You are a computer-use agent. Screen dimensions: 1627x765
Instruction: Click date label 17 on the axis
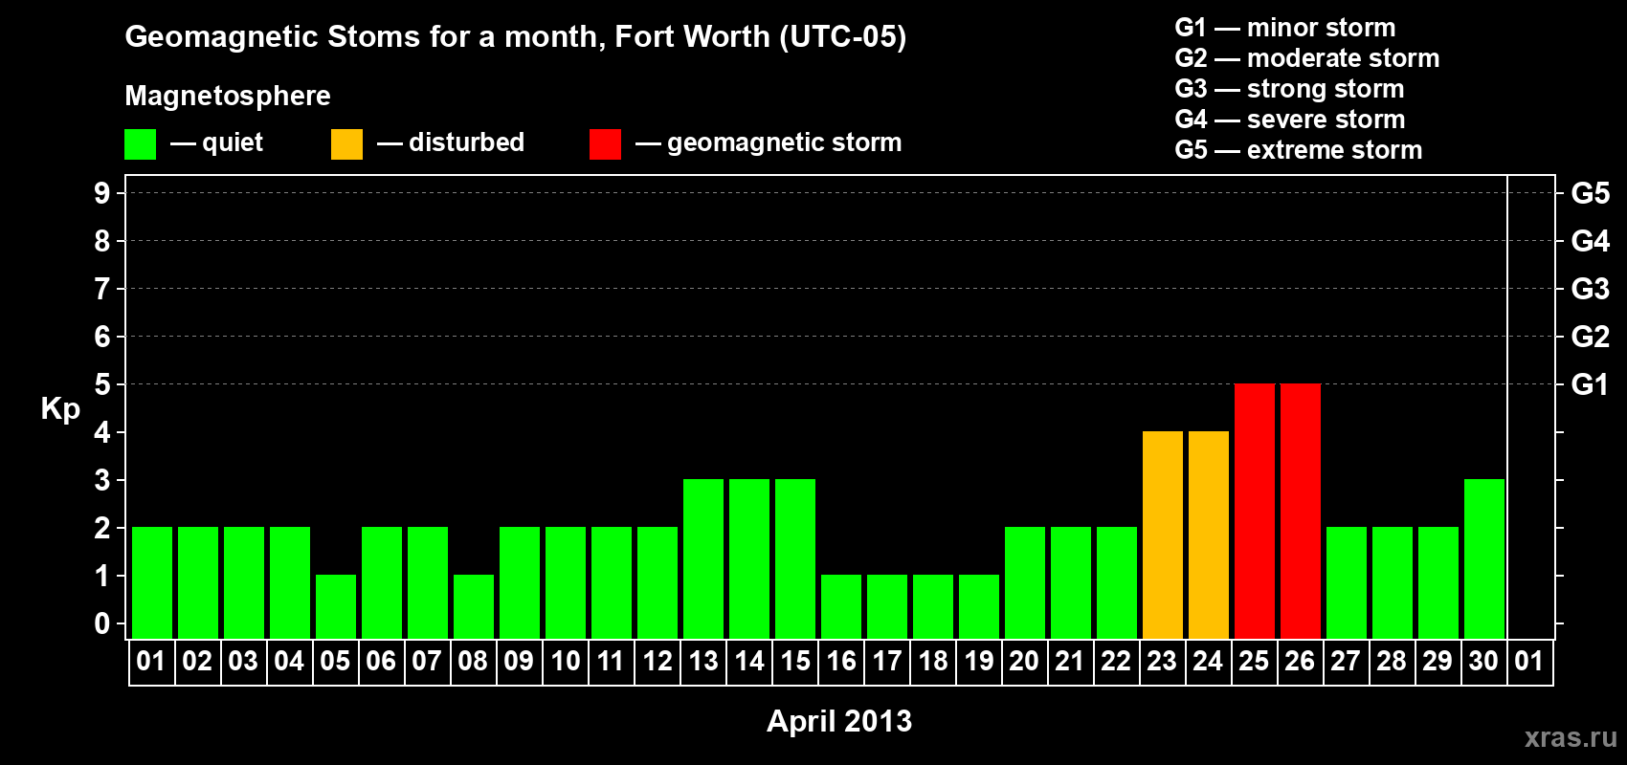point(887,662)
